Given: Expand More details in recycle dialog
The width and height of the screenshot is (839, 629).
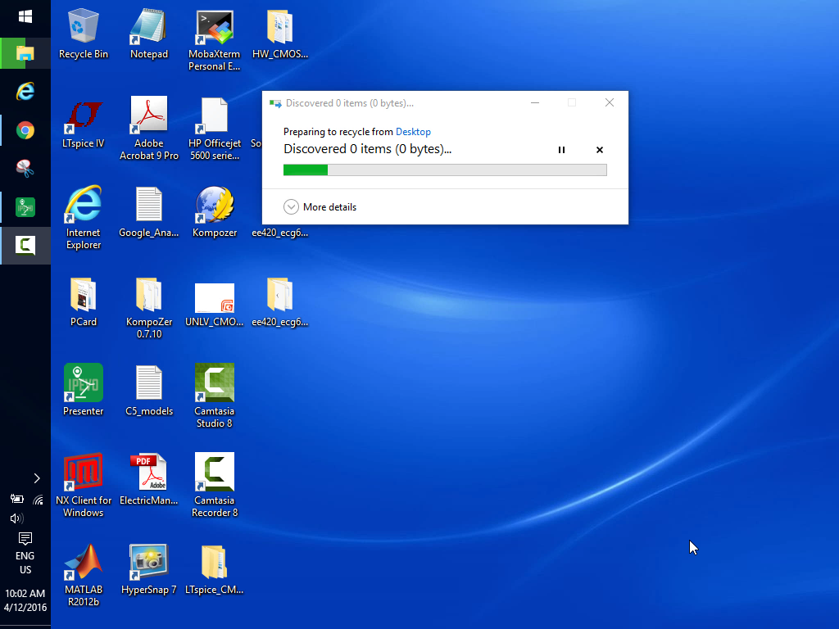Looking at the screenshot, I should pyautogui.click(x=320, y=207).
